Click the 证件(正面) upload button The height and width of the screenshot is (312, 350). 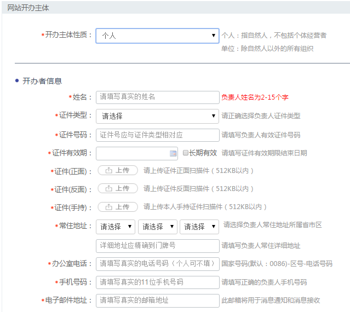pyautogui.click(x=118, y=170)
